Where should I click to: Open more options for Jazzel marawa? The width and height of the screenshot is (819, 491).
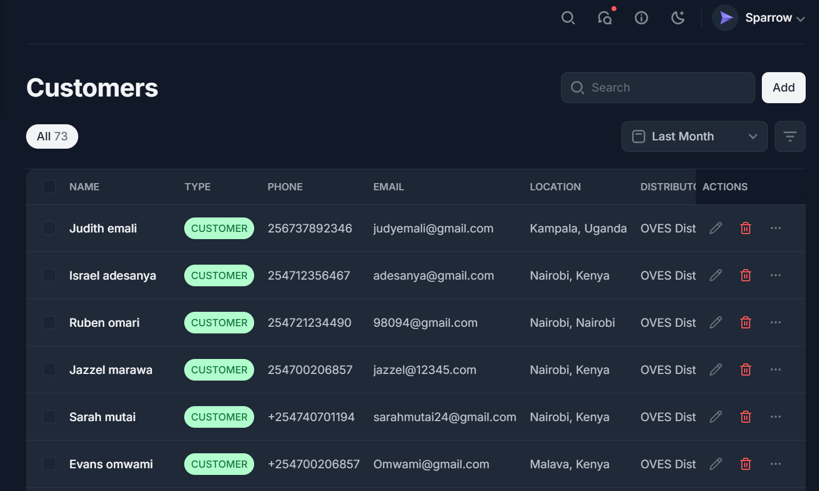(776, 369)
